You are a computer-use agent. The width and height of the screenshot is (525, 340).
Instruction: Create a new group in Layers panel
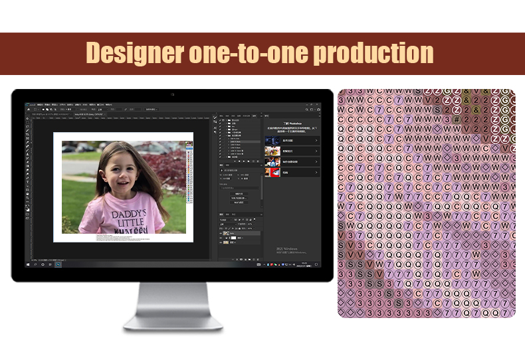tap(249, 260)
